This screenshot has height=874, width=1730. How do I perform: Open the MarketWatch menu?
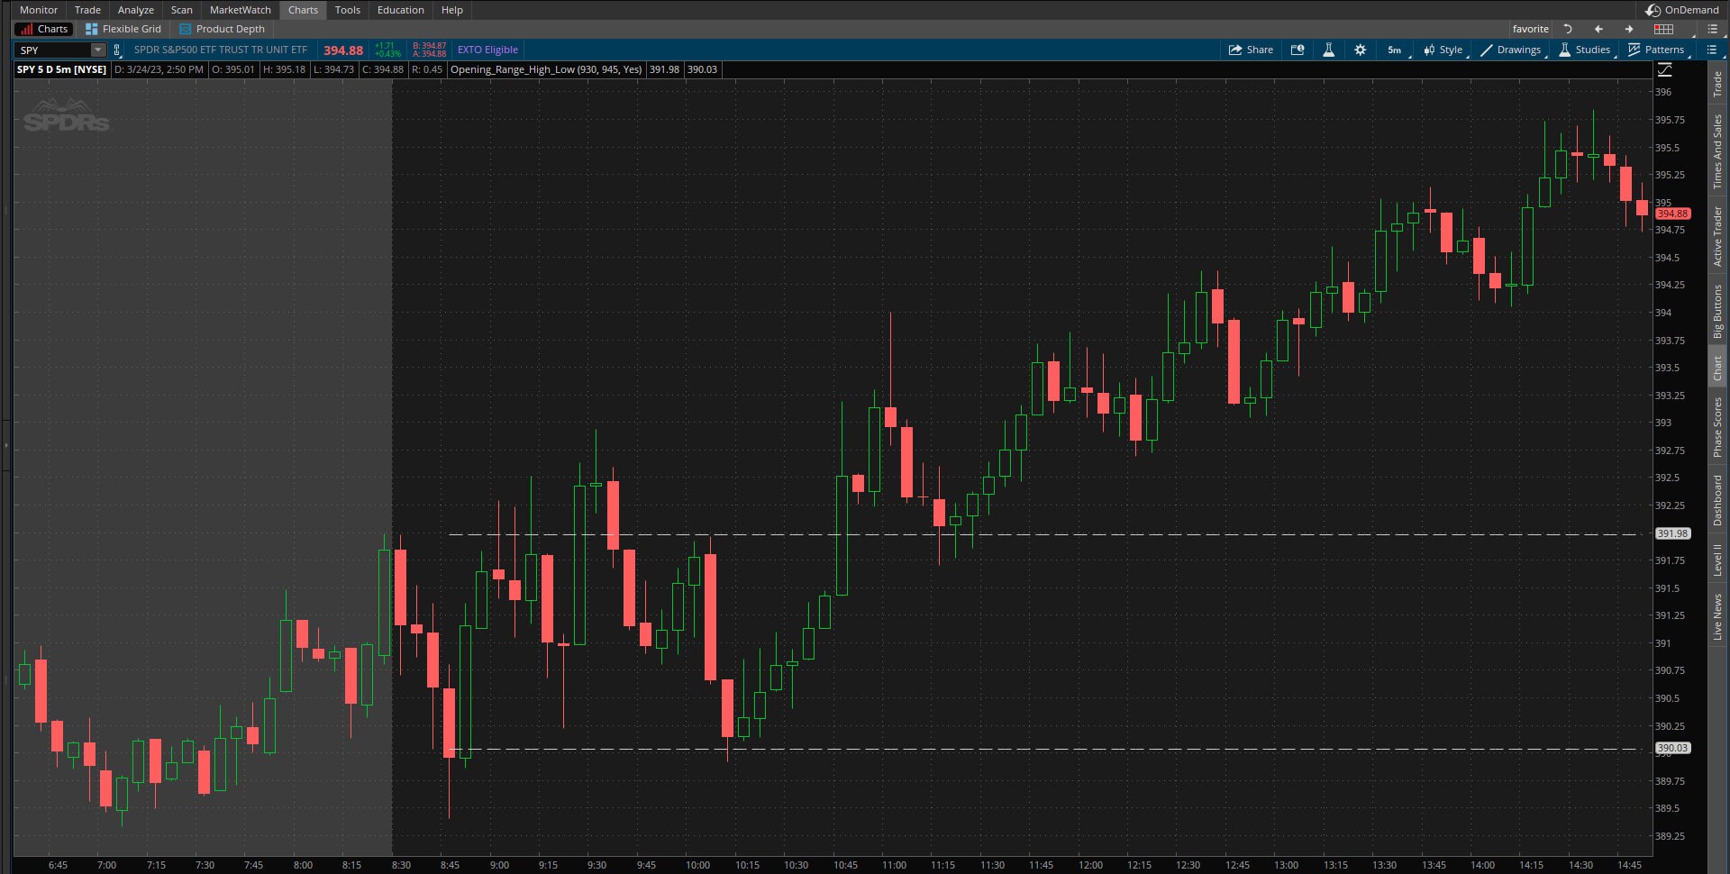239,10
